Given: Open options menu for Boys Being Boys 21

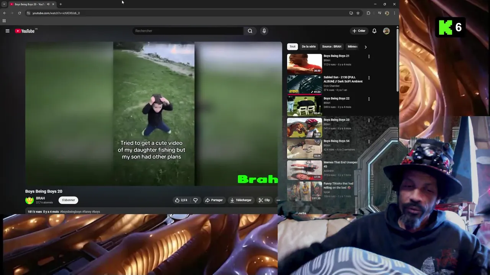Looking at the screenshot, I should pyautogui.click(x=369, y=57).
